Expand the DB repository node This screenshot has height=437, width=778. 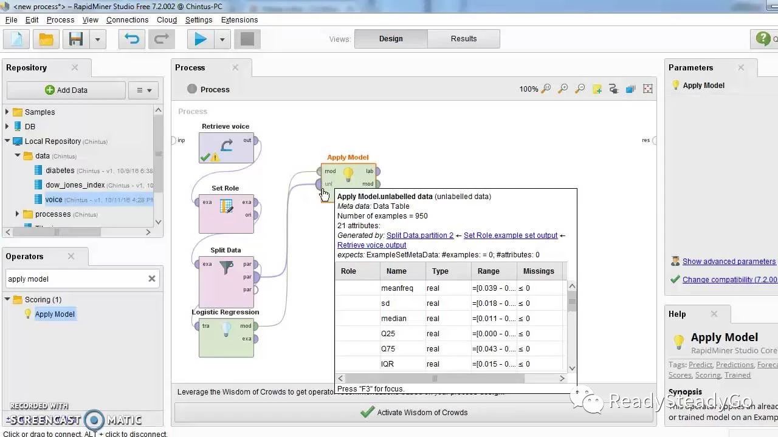point(7,126)
